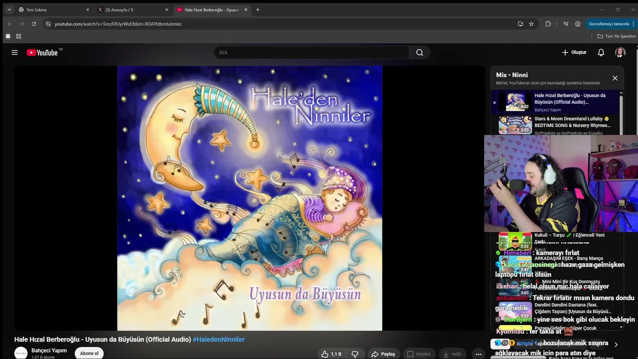Open the Chrome three-dot menu
This screenshot has height=359, width=638.
point(634,24)
